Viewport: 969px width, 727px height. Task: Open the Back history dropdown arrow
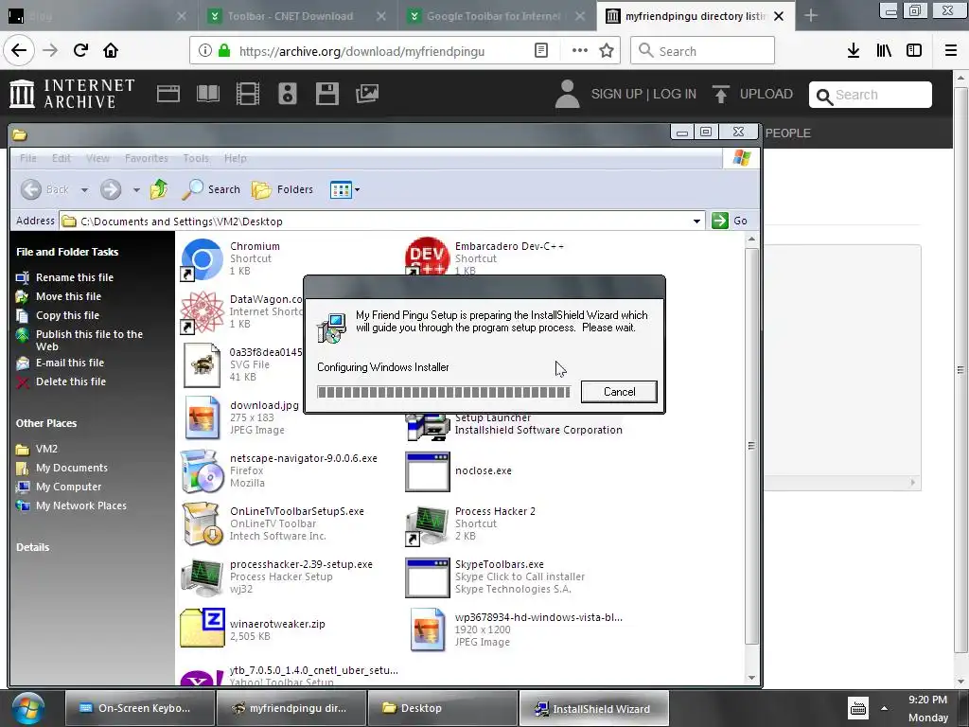coord(84,189)
